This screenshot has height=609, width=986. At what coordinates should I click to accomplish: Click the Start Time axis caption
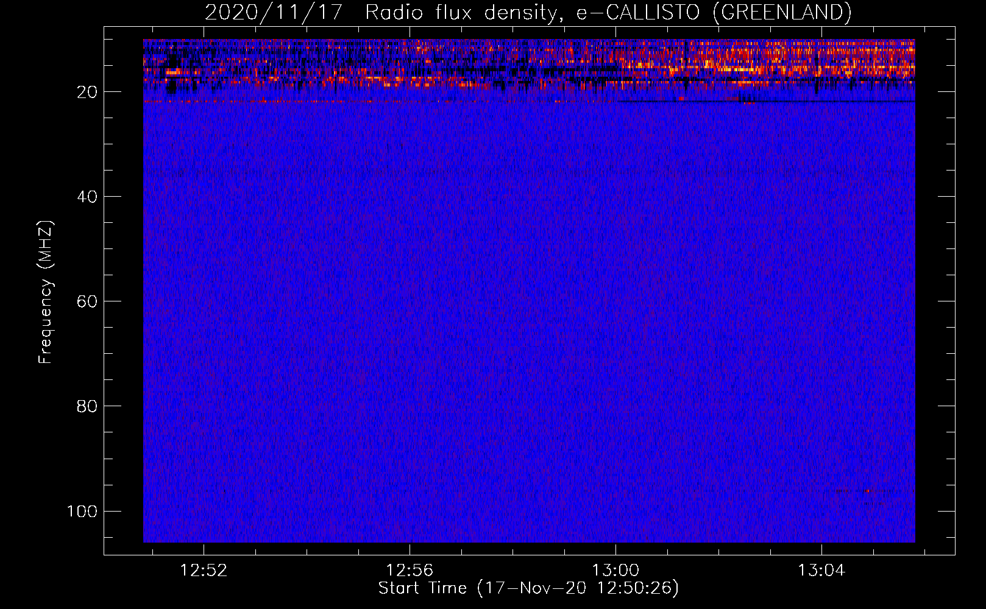click(528, 588)
